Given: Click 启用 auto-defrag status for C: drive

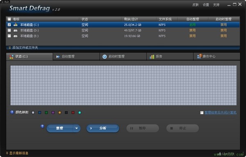Looking at the screenshot, I should click(193, 25).
